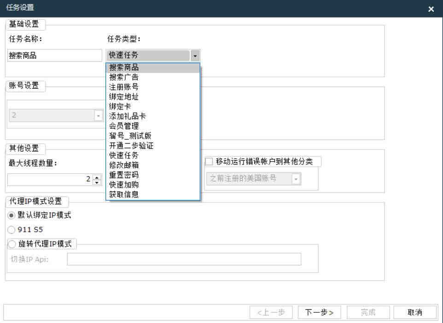Screen dimensions: 443x323
Task: Click the 取消 button
Action: point(415,312)
